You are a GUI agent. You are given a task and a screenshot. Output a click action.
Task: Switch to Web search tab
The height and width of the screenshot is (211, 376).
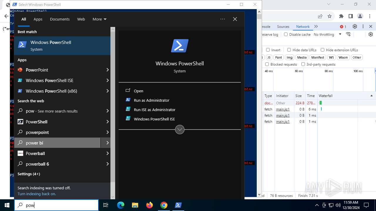tap(81, 19)
